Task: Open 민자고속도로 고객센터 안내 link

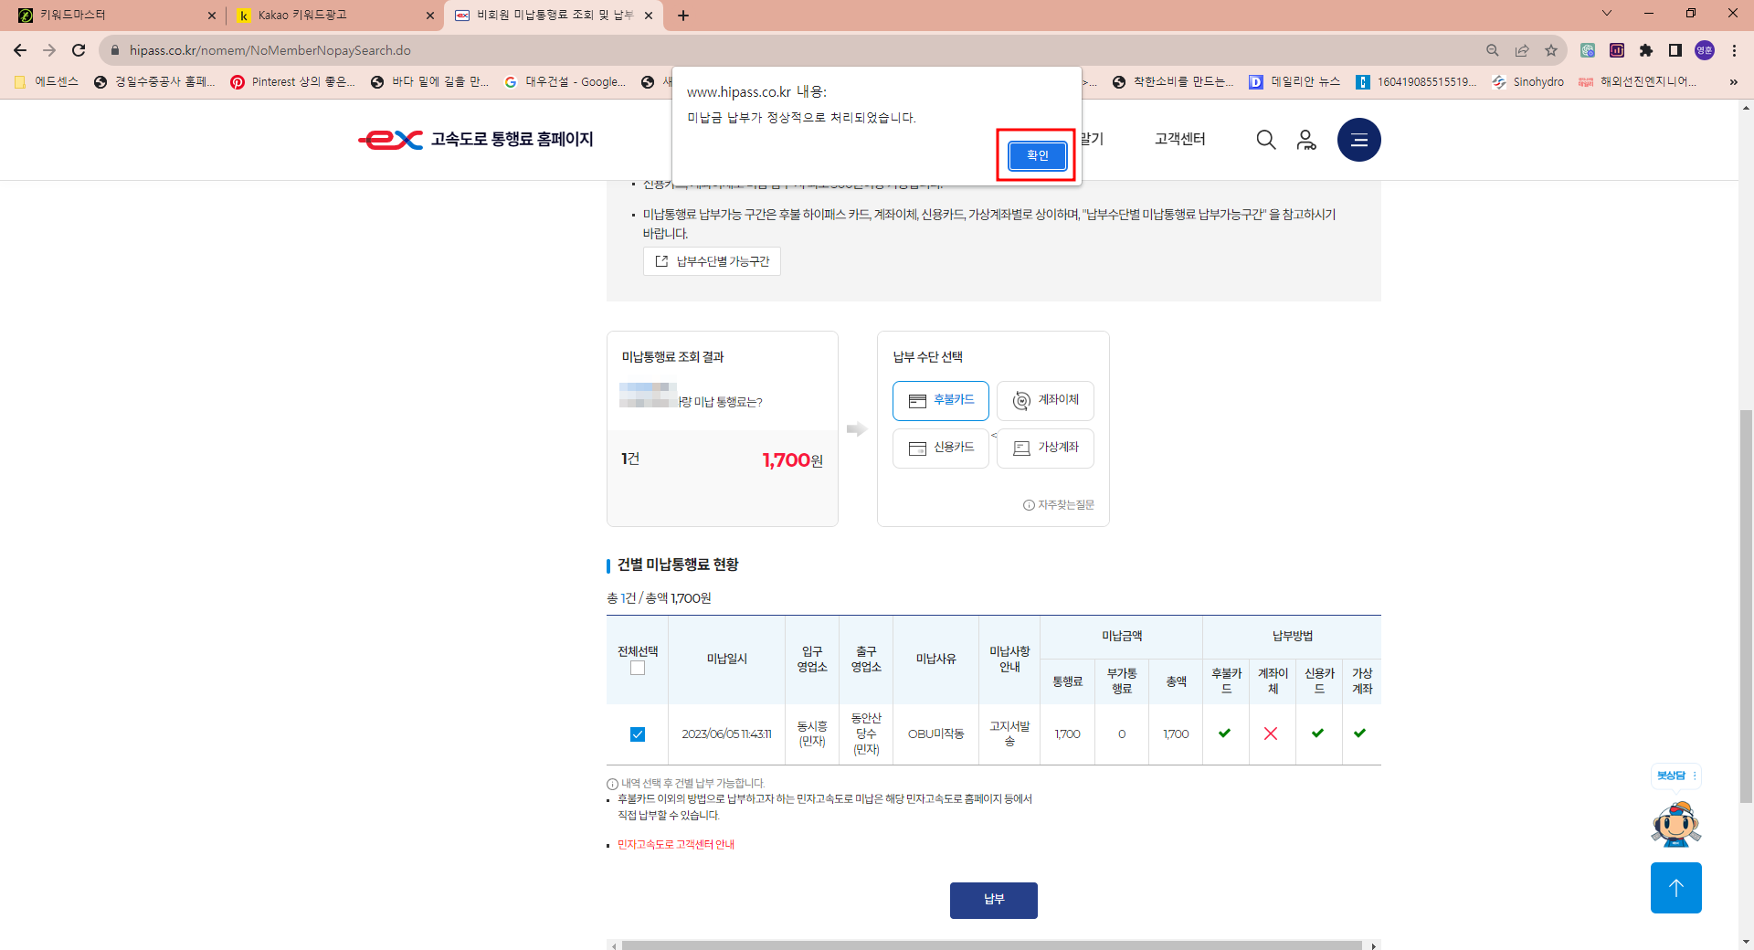Action: coord(676,845)
